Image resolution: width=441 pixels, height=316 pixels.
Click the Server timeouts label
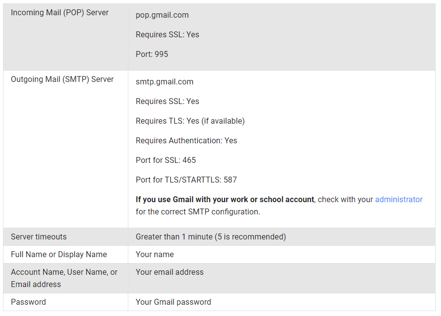(39, 237)
